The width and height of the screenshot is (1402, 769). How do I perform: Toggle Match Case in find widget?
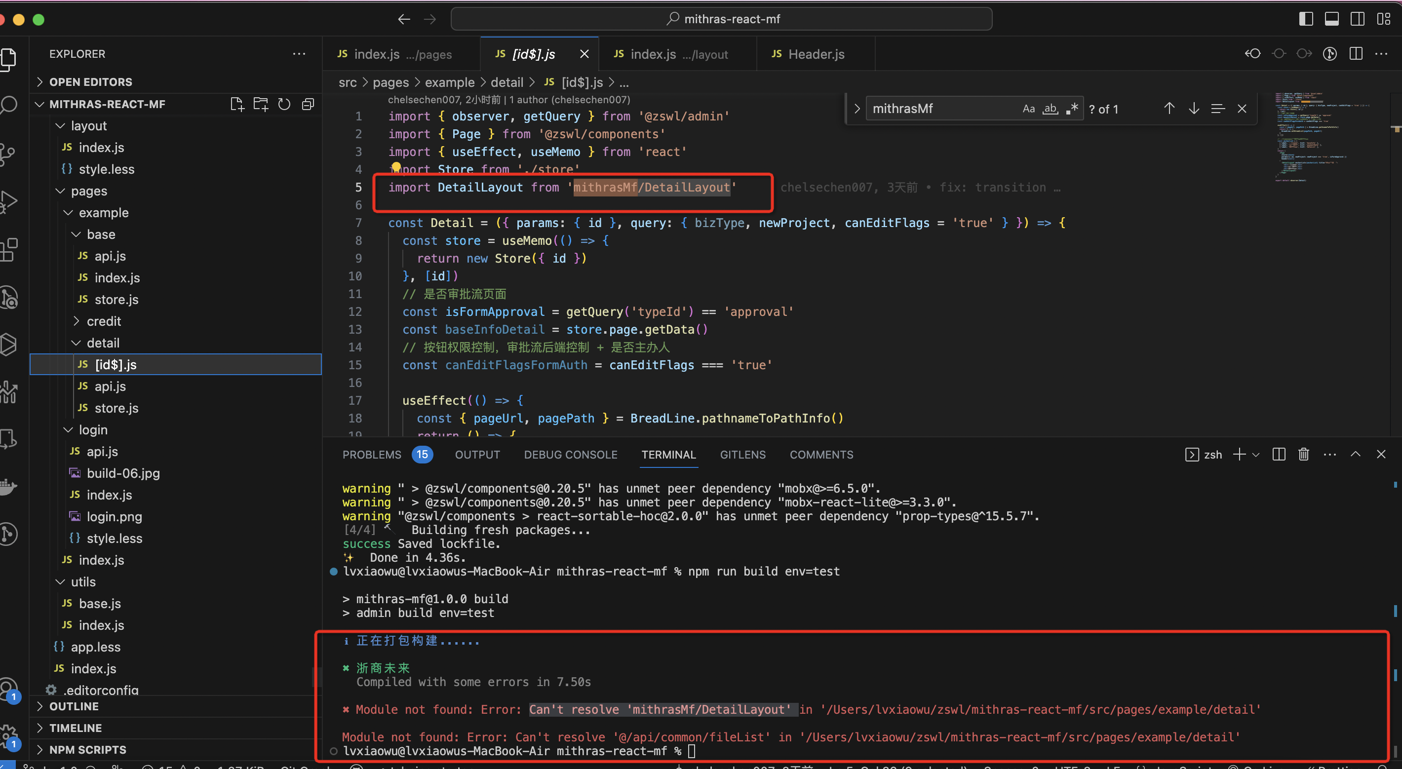[x=1028, y=109]
